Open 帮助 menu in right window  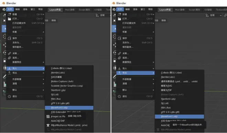point(150,9)
